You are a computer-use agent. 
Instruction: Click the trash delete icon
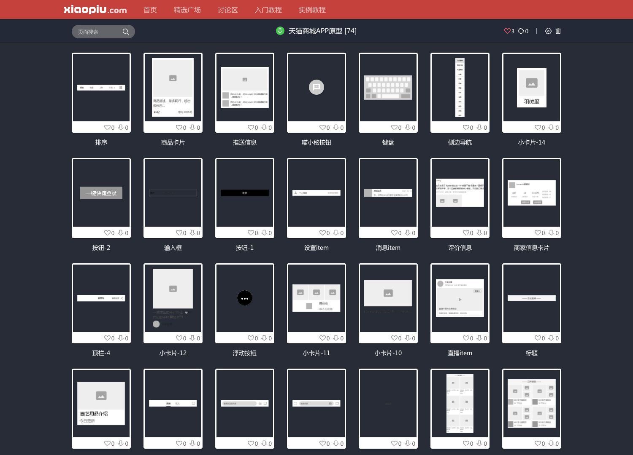[558, 31]
